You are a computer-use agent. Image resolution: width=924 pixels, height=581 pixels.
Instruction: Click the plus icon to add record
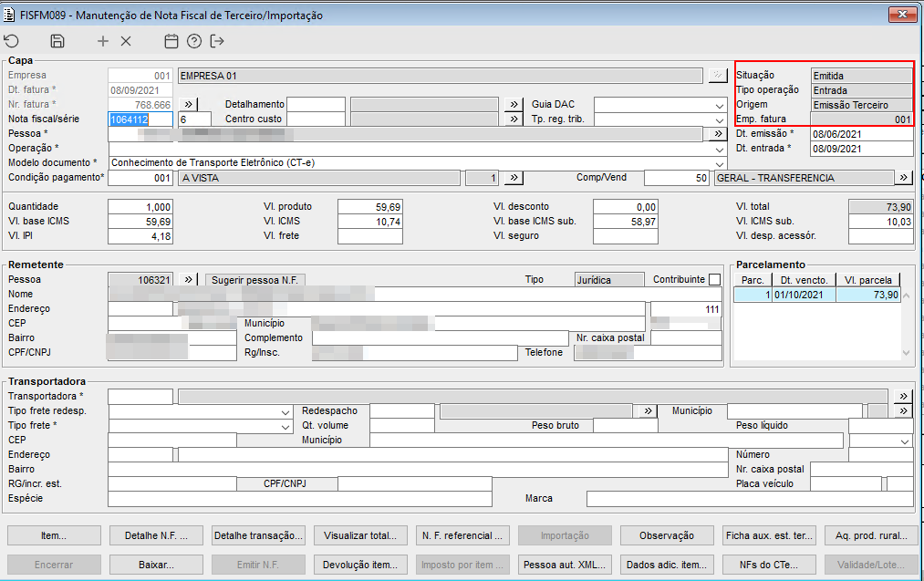(x=103, y=41)
